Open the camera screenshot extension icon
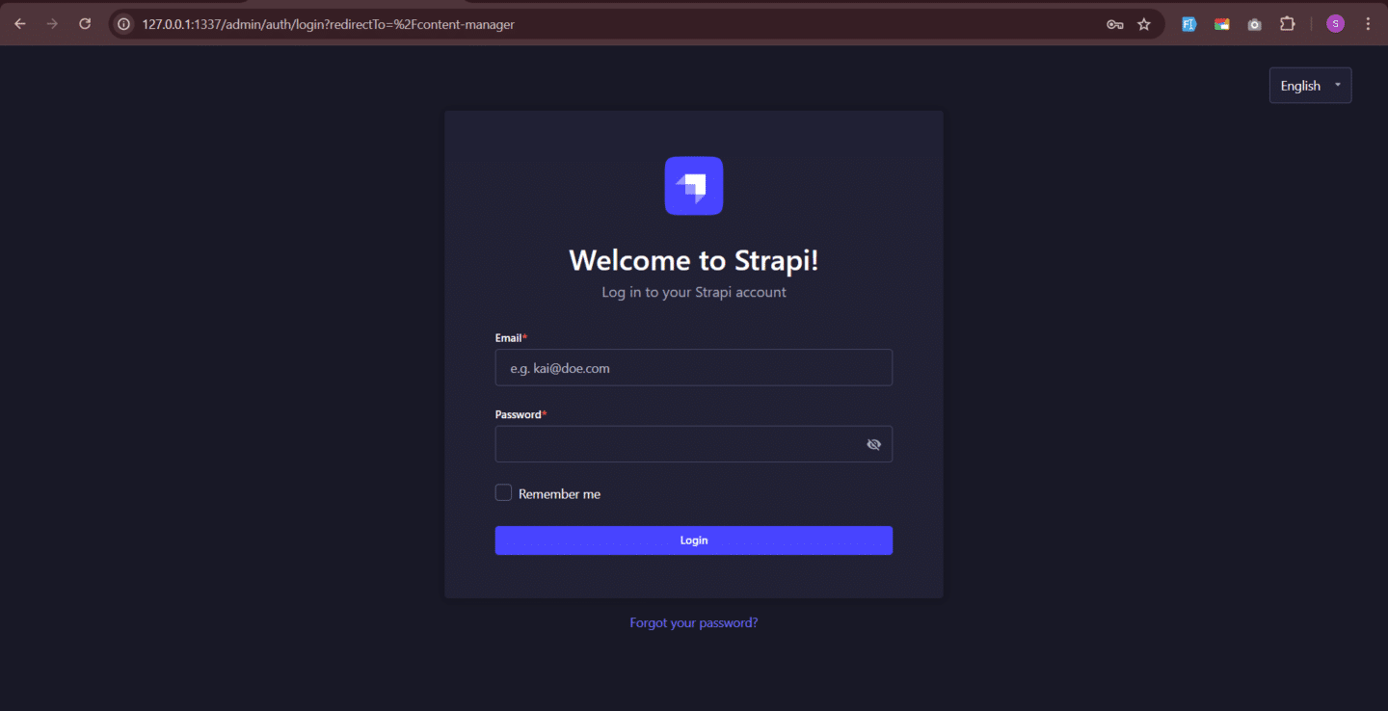 (1254, 24)
